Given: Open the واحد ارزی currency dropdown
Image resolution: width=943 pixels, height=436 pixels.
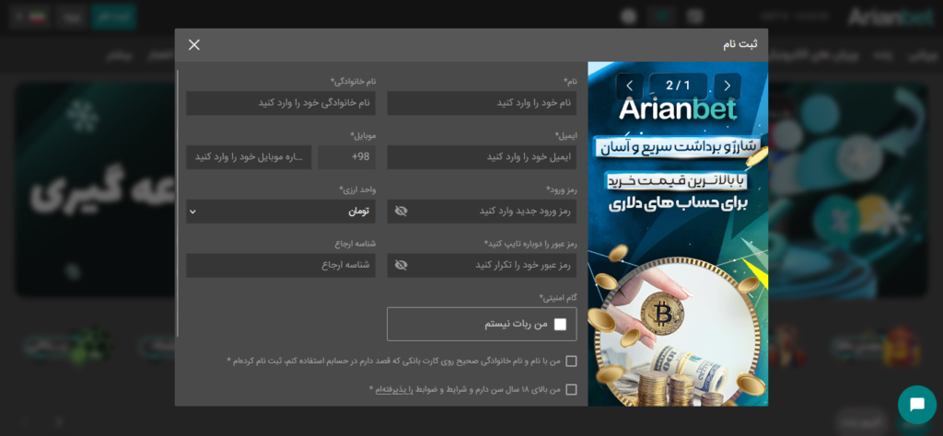Looking at the screenshot, I should [281, 212].
